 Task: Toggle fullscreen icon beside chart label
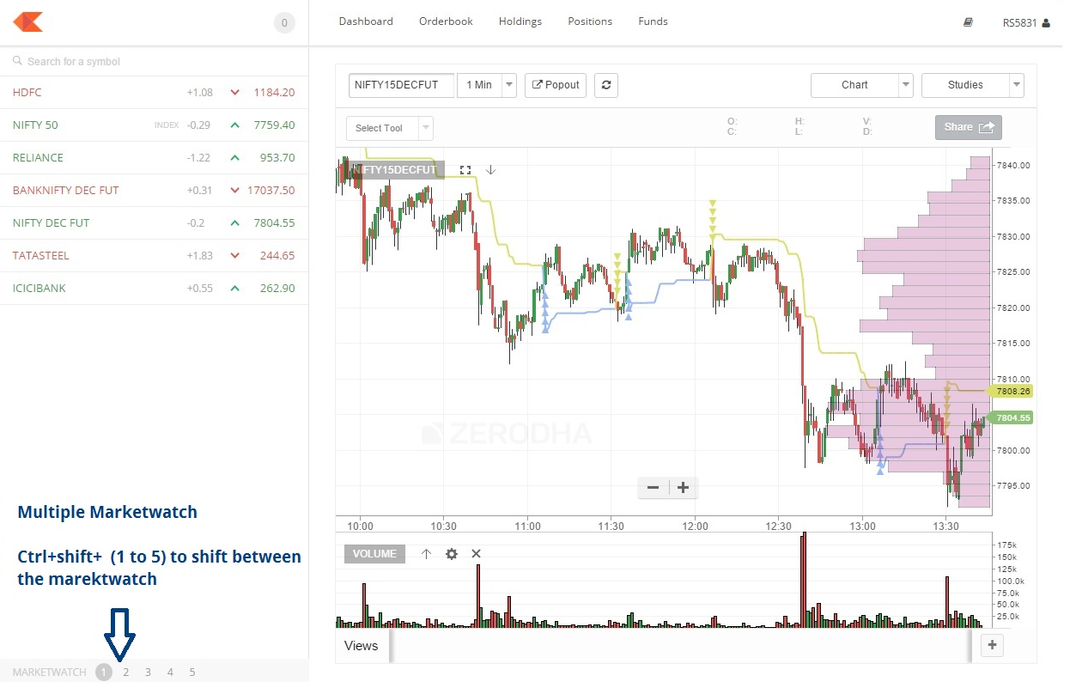465,170
